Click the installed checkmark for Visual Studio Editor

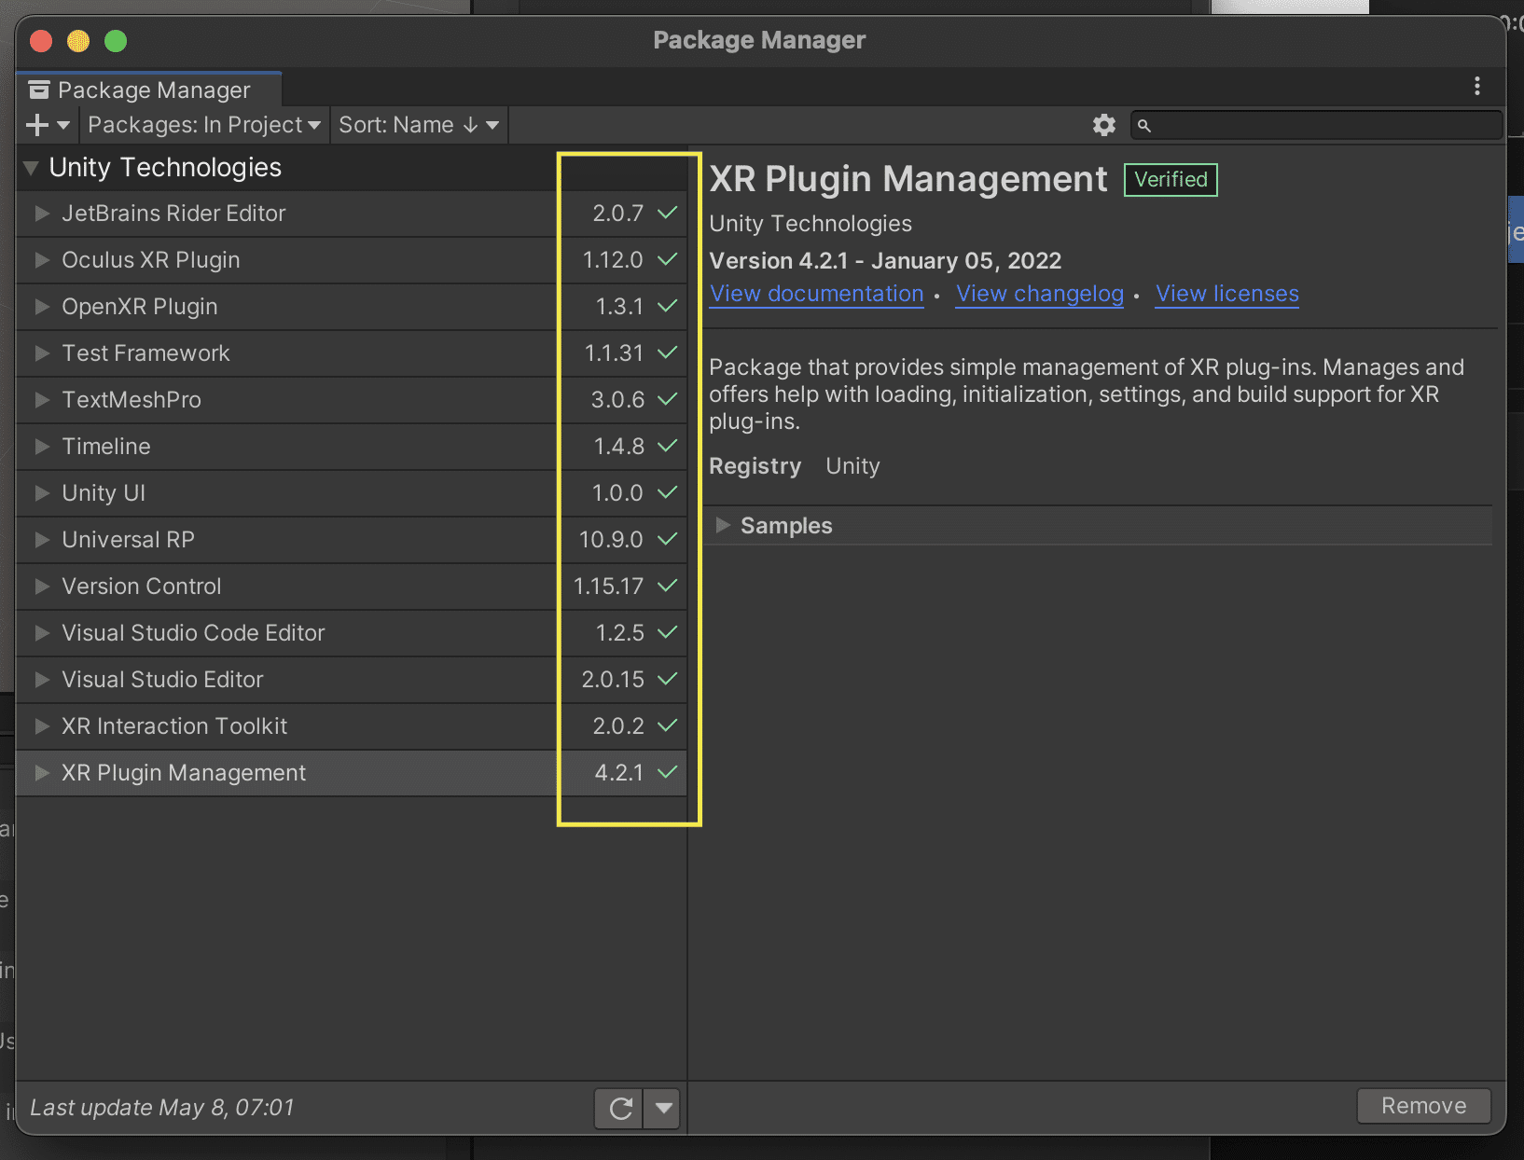(x=667, y=679)
